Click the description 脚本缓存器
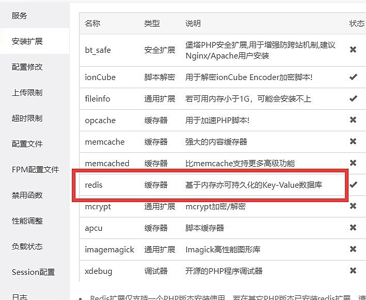Image resolution: width=366 pixels, height=300 pixels. pyautogui.click(x=205, y=228)
